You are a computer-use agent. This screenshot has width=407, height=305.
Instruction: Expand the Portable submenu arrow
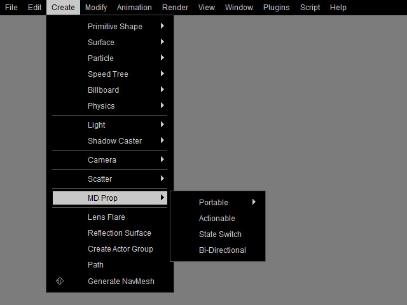click(254, 202)
